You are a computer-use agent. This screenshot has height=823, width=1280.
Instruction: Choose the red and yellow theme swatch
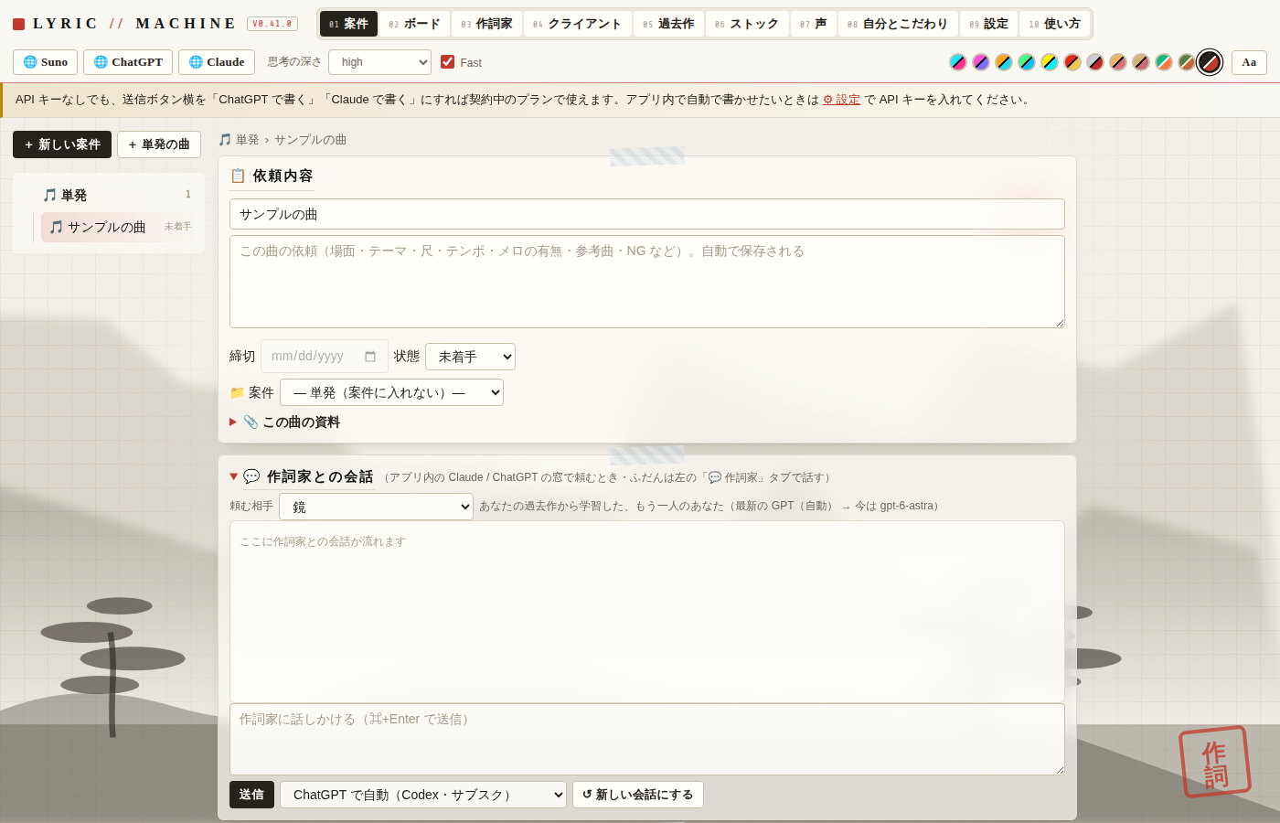coord(1072,62)
